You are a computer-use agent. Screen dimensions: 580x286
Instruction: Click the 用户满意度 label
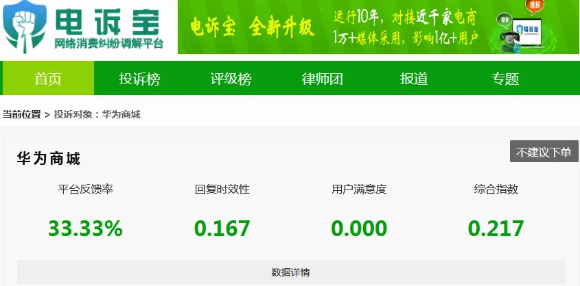point(359,190)
